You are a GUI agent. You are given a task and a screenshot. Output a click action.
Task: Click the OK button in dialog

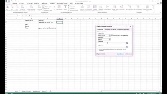pos(121,54)
